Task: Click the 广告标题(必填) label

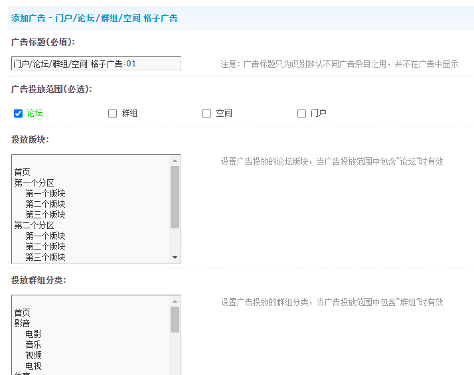Action: 43,42
